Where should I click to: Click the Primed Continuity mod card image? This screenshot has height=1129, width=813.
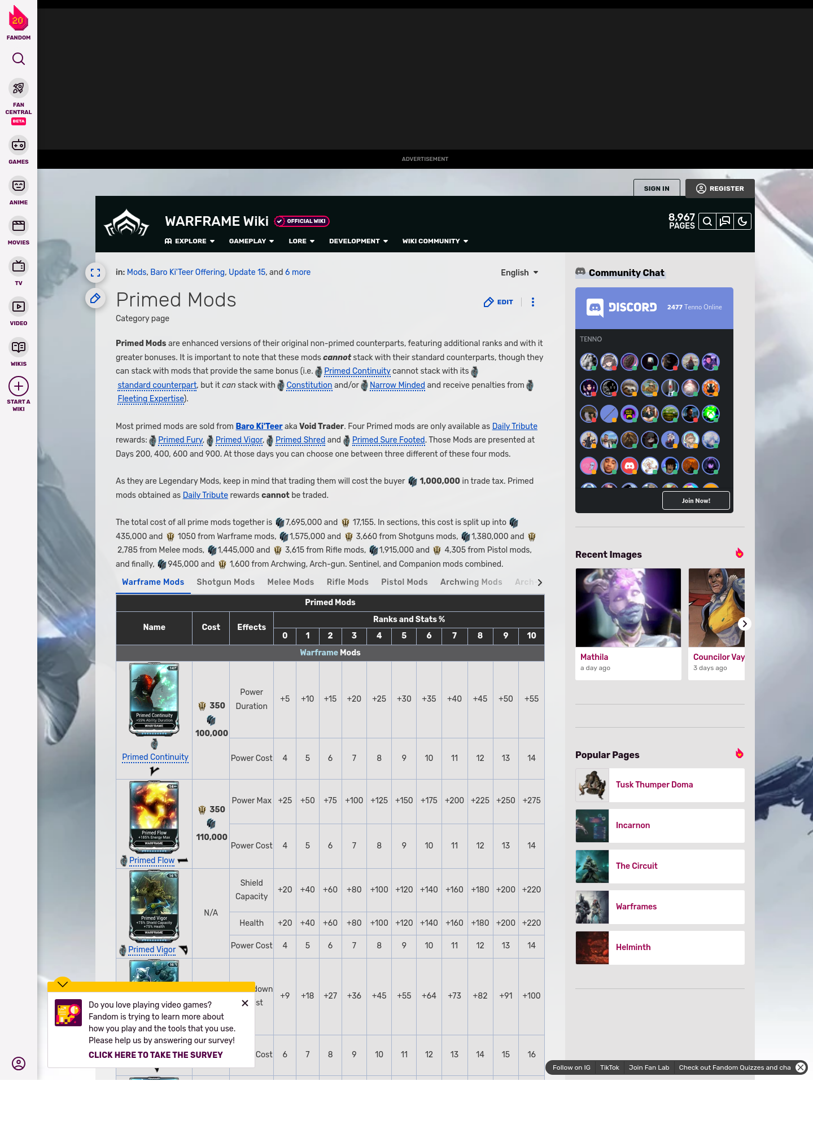click(x=154, y=699)
